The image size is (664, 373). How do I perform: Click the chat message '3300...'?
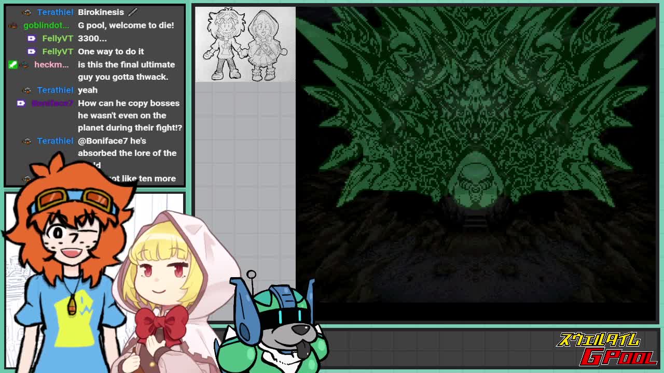pos(92,38)
